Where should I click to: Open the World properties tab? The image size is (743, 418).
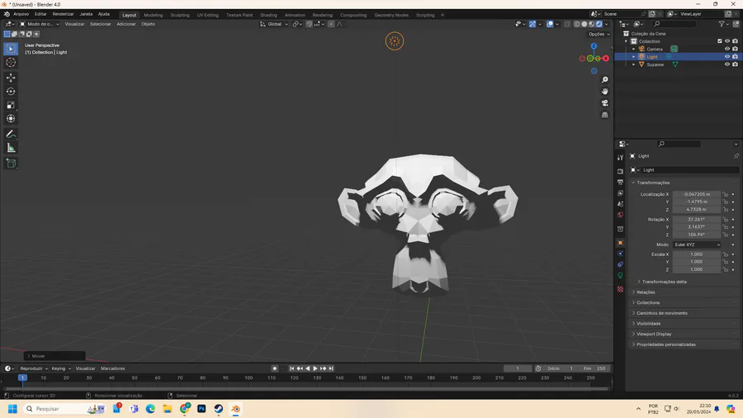[620, 215]
